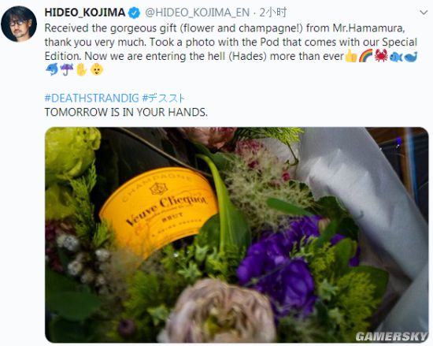Open Hideo Kojima's profile avatar
Image resolution: width=433 pixels, height=346 pixels.
(x=19, y=24)
